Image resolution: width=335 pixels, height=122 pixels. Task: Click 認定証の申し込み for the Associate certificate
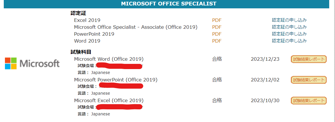point(289,27)
